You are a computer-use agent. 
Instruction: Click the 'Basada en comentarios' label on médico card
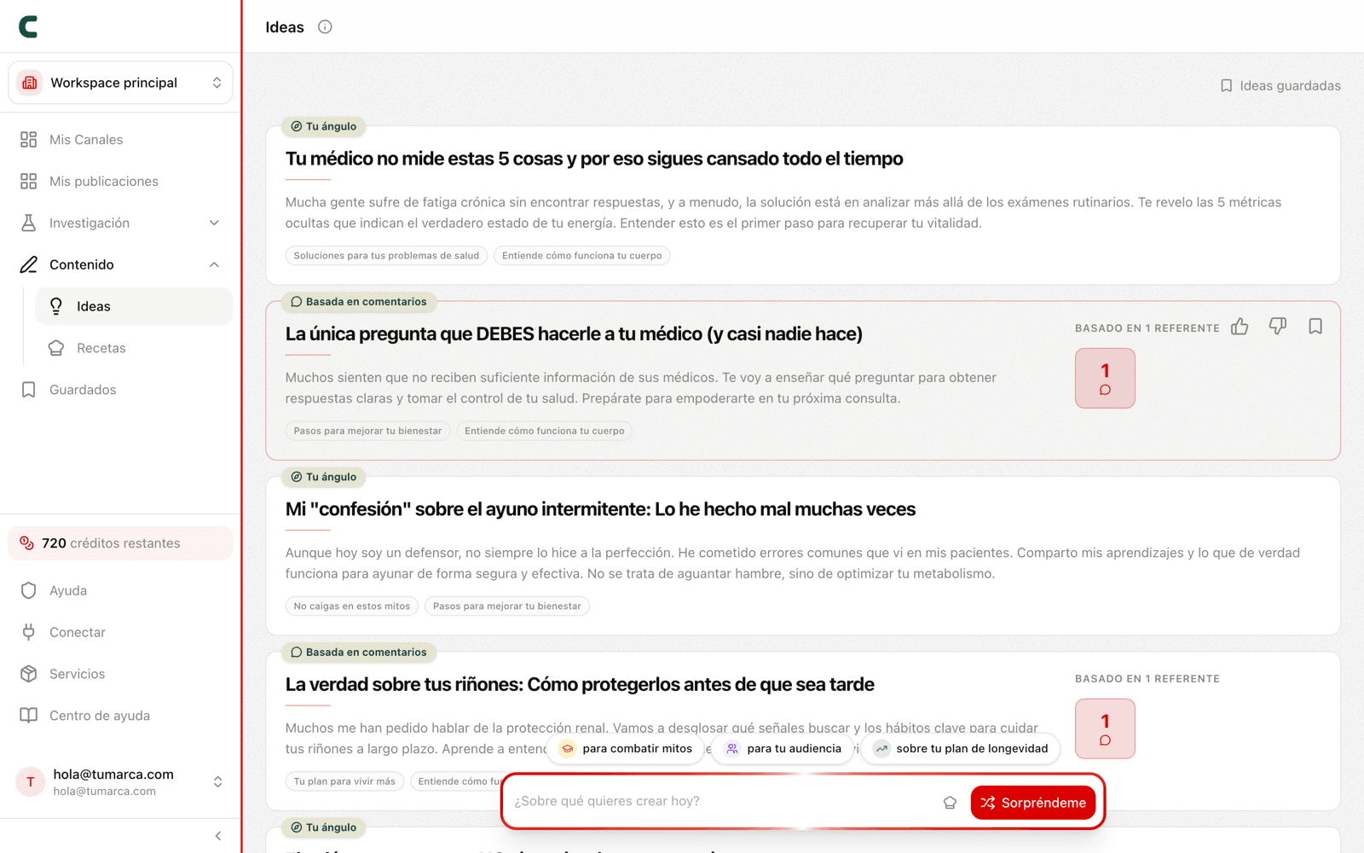(x=359, y=302)
